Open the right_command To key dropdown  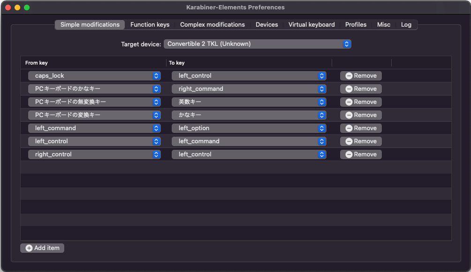(249, 89)
